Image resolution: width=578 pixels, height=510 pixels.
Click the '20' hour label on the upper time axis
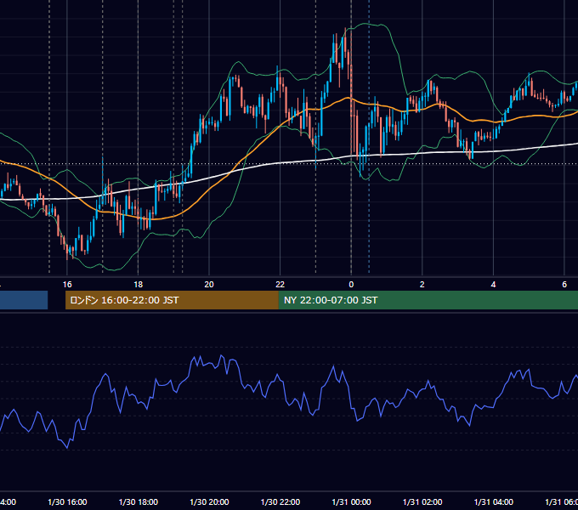coord(209,285)
